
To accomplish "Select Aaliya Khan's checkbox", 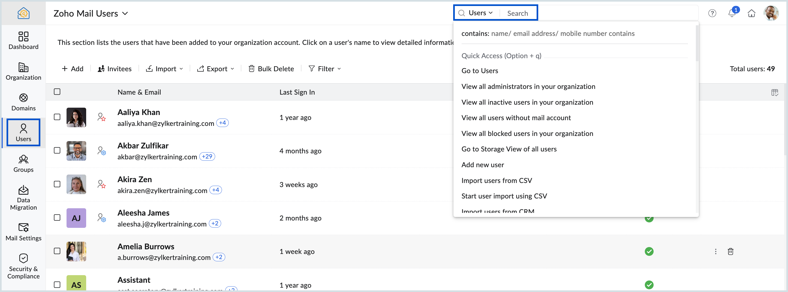I will [x=57, y=117].
